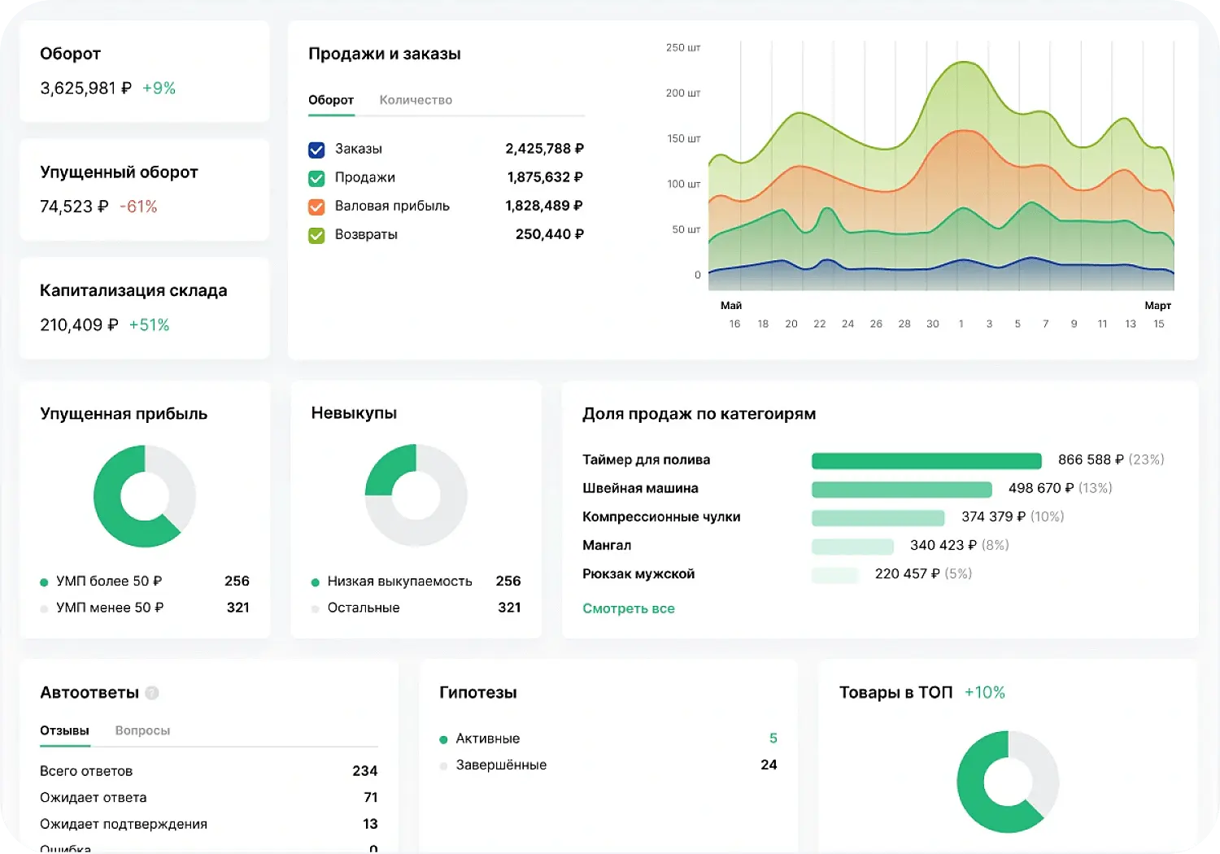Click the Таймер для полива progress bar
This screenshot has height=854, width=1220.
click(x=926, y=460)
